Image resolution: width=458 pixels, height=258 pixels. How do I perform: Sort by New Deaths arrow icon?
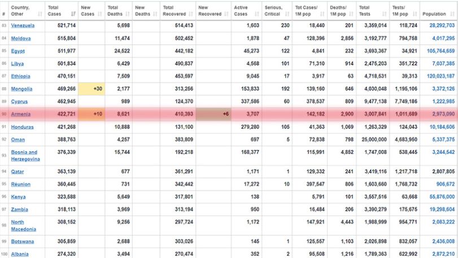tap(155, 14)
